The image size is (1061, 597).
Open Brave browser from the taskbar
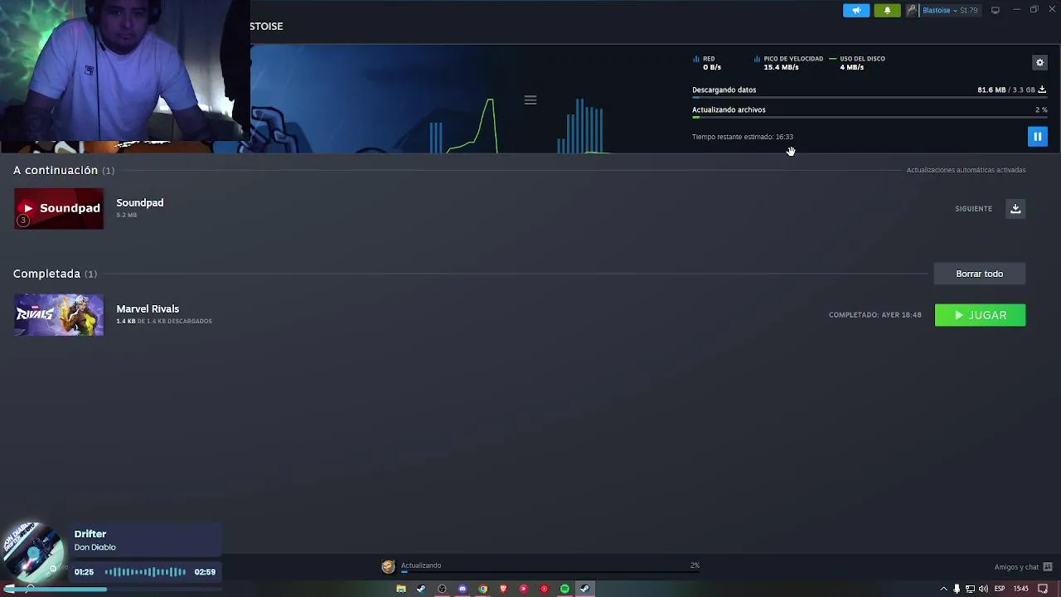[x=503, y=589]
